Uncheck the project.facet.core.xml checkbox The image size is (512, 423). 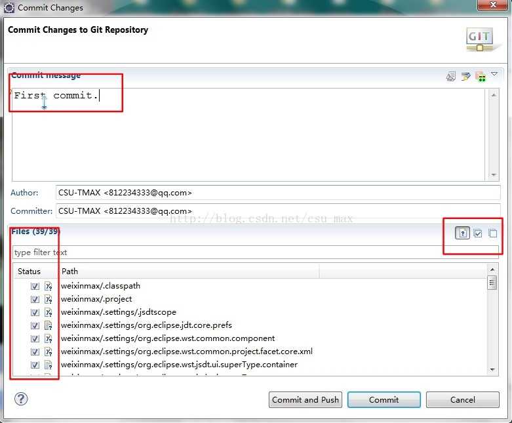(35, 352)
